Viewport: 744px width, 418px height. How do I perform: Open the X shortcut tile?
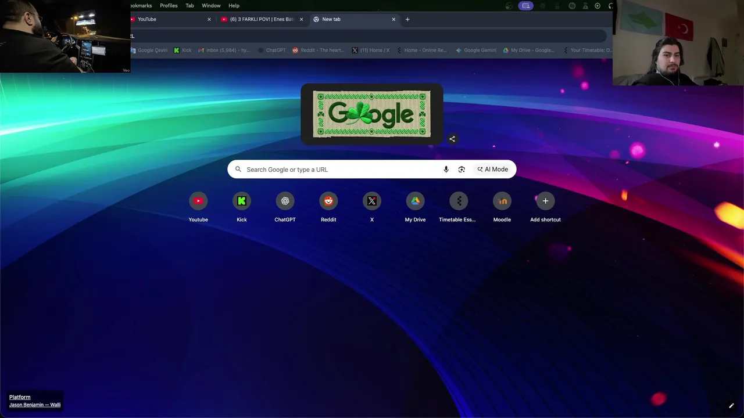pyautogui.click(x=372, y=208)
